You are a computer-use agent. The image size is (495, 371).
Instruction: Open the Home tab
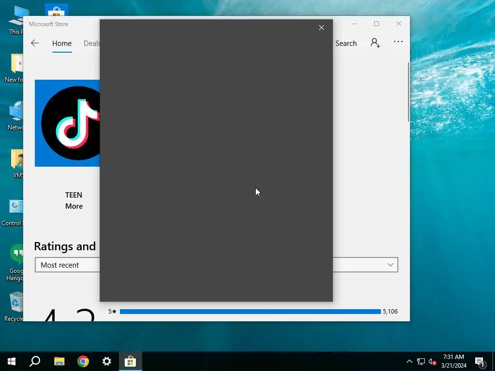point(62,43)
